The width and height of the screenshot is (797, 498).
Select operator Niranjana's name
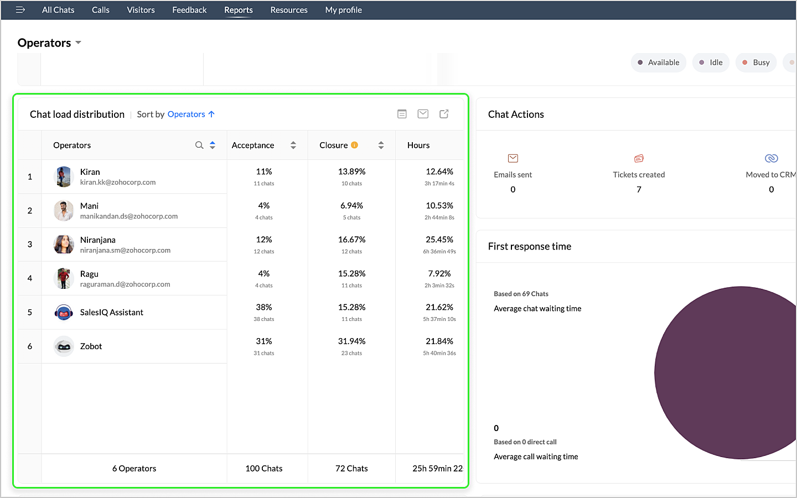(98, 240)
